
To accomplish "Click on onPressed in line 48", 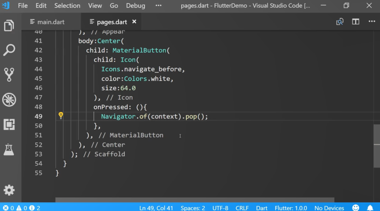I will (111, 107).
